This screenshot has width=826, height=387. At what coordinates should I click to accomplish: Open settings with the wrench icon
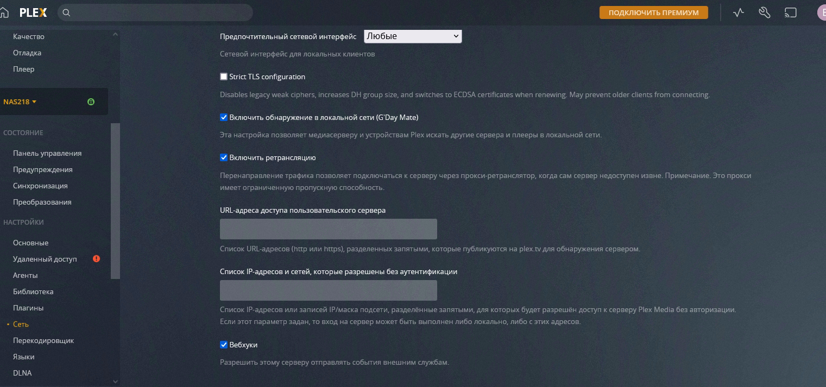764,12
